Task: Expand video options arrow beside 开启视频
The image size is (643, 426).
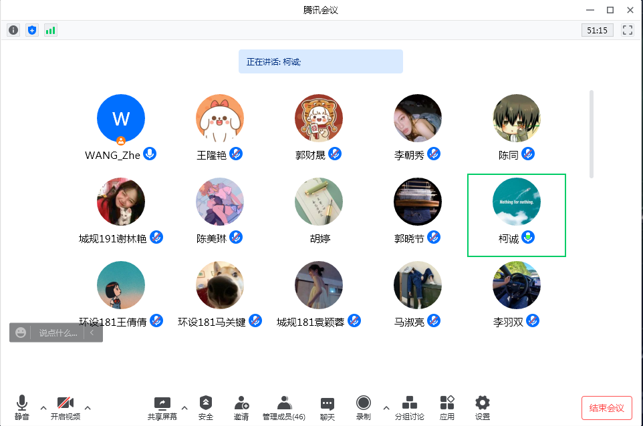Action: pos(87,407)
